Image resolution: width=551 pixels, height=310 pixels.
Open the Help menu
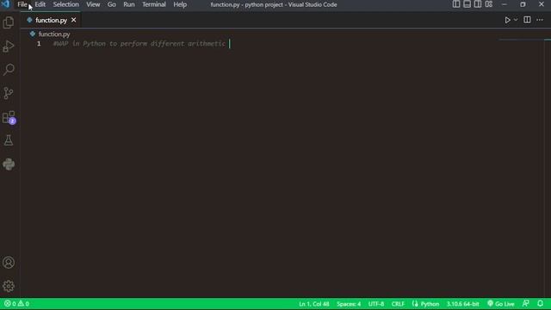click(180, 4)
